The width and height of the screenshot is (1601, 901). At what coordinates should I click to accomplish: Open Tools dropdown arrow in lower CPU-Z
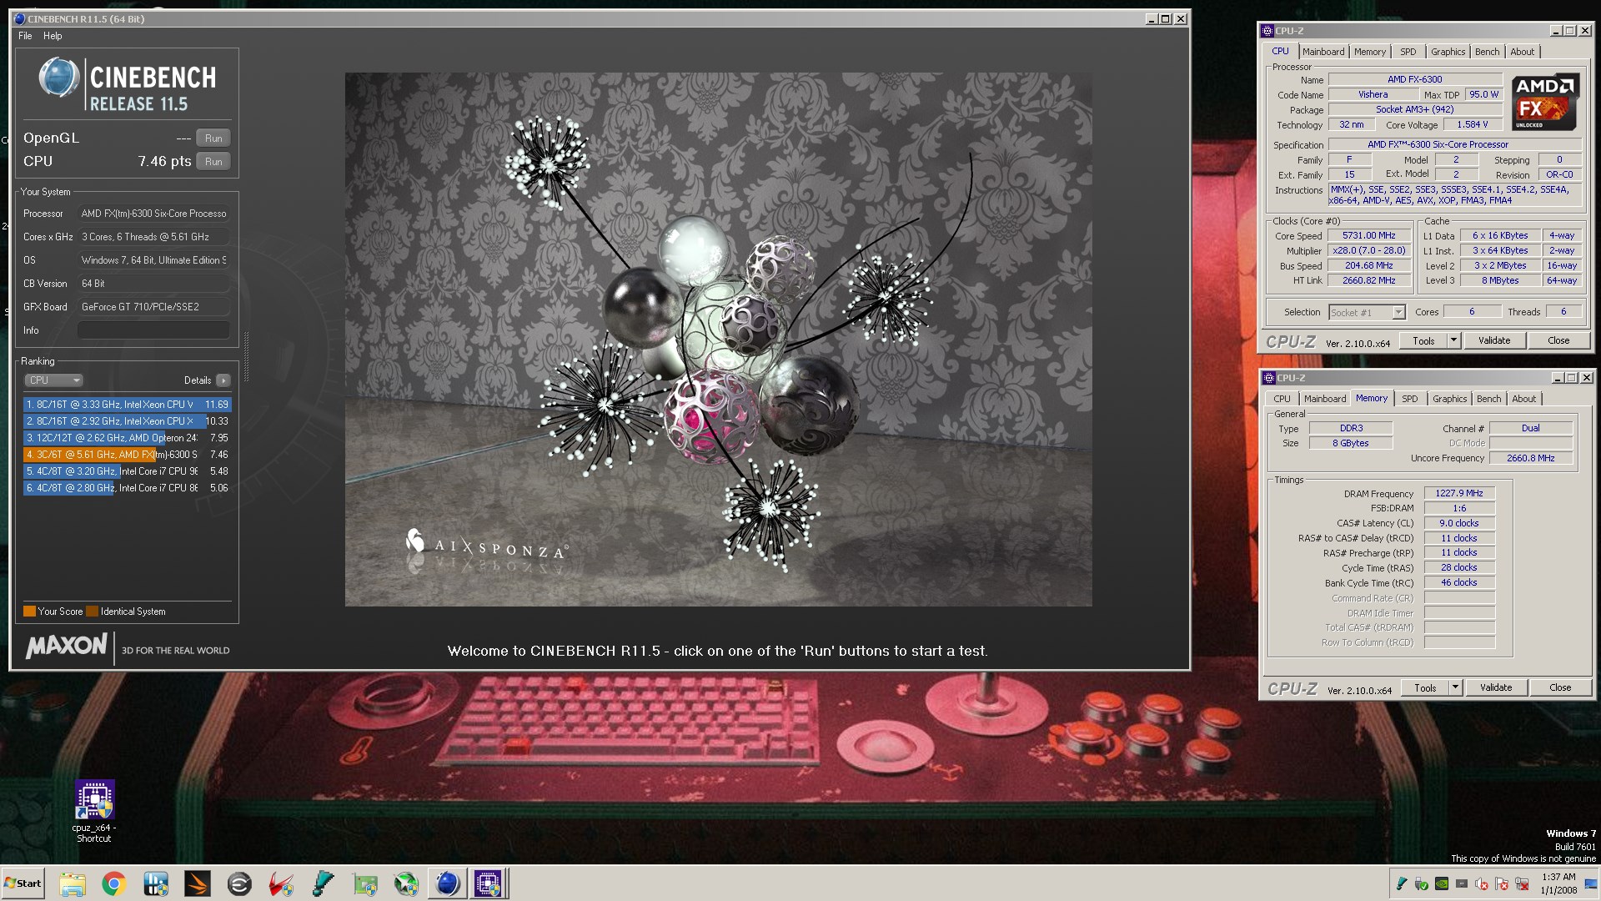click(1455, 687)
